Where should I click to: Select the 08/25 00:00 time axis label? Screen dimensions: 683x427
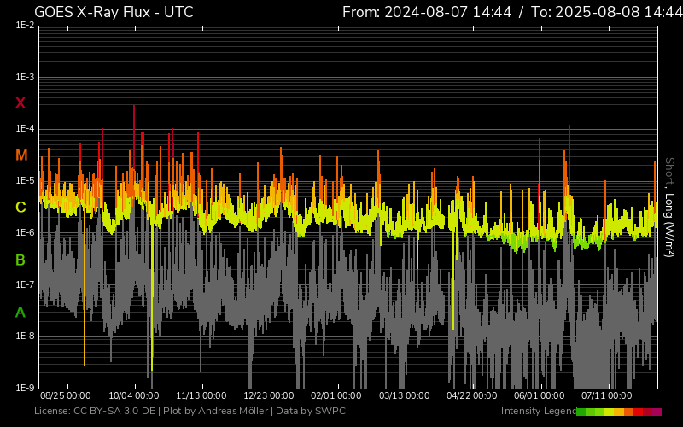click(66, 396)
